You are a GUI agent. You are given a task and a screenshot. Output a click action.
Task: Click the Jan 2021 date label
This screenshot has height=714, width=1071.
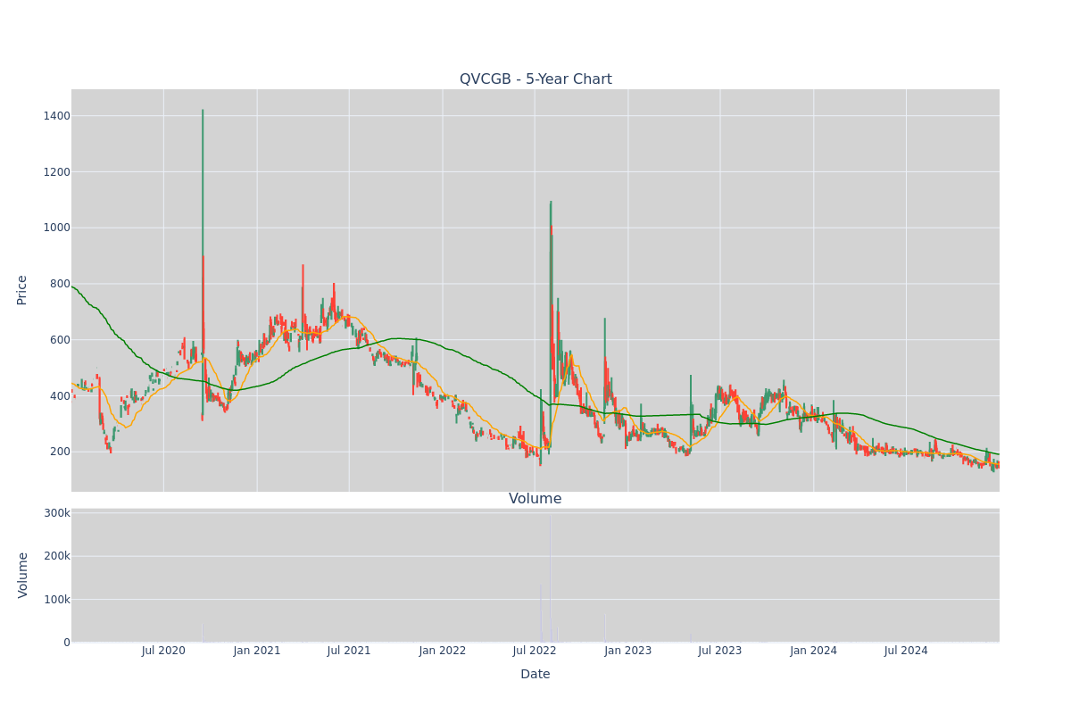pos(257,651)
